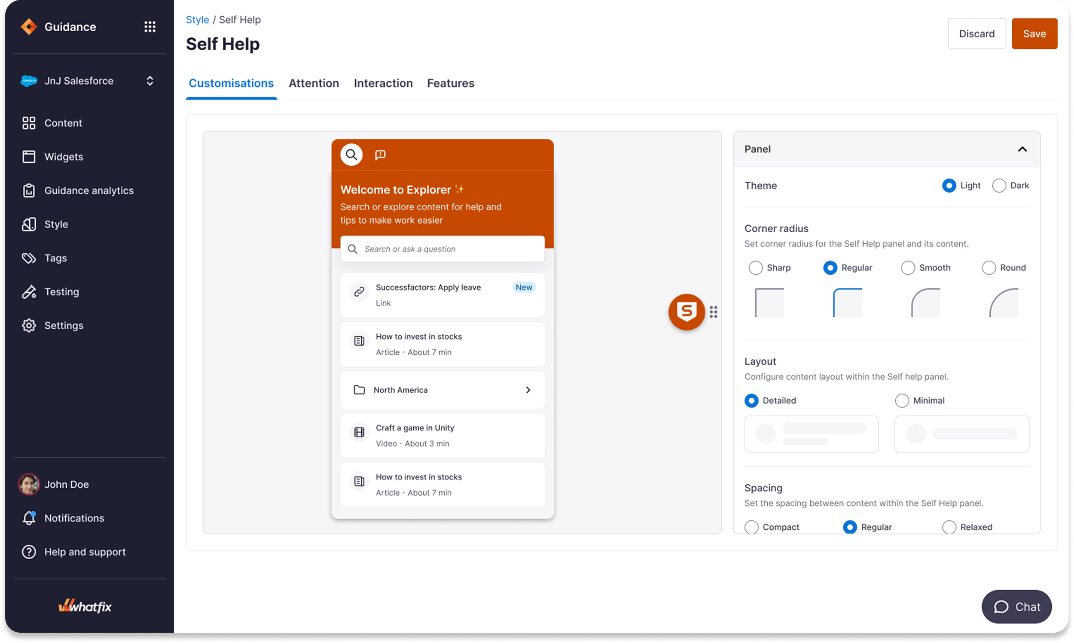Click the Widgets icon in sidebar
The image size is (1074, 643).
coord(29,157)
